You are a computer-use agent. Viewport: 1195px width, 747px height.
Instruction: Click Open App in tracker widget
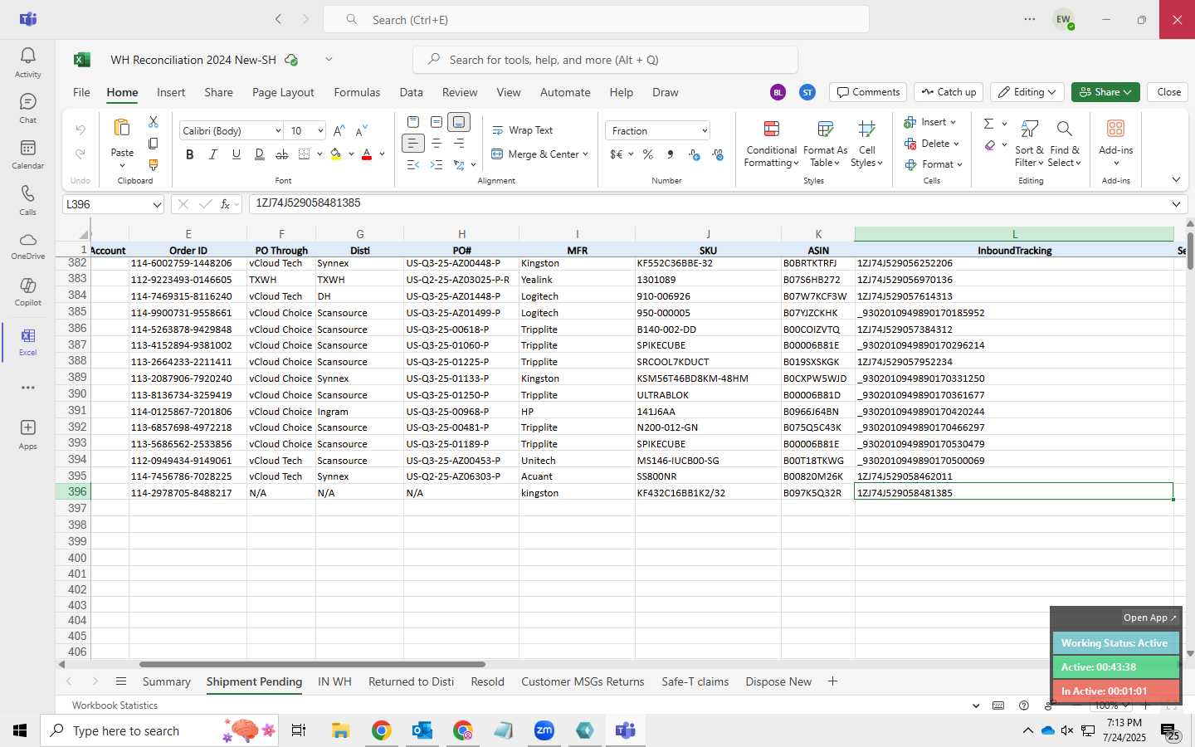1149,618
